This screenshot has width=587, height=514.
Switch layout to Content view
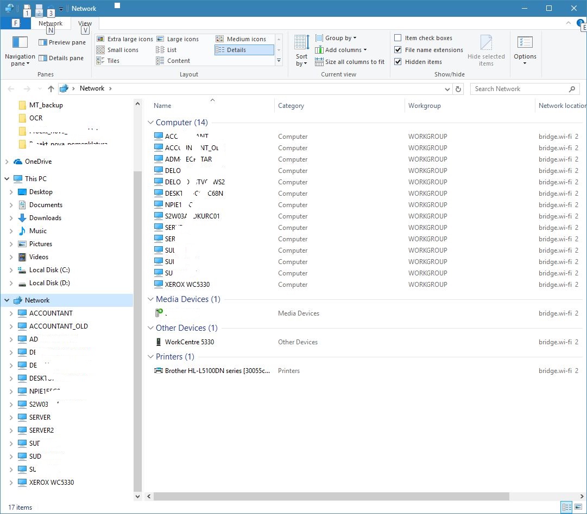[x=173, y=61]
